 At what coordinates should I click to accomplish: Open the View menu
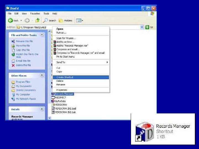24,14
